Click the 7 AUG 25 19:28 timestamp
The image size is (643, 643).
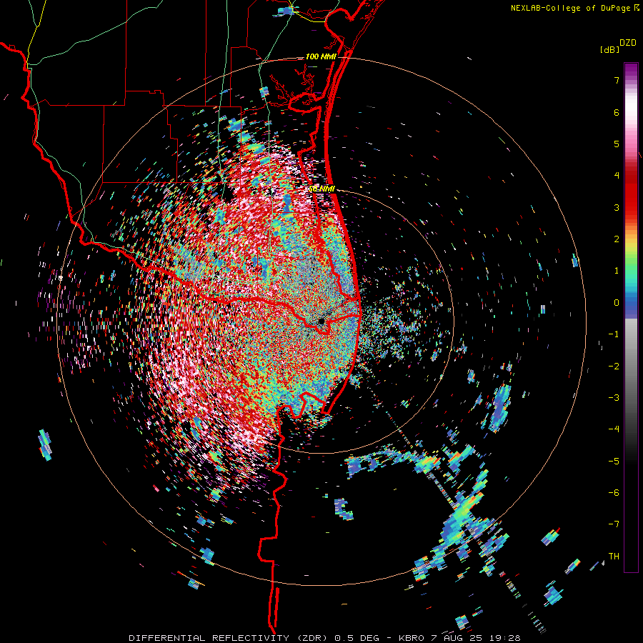[x=476, y=638]
